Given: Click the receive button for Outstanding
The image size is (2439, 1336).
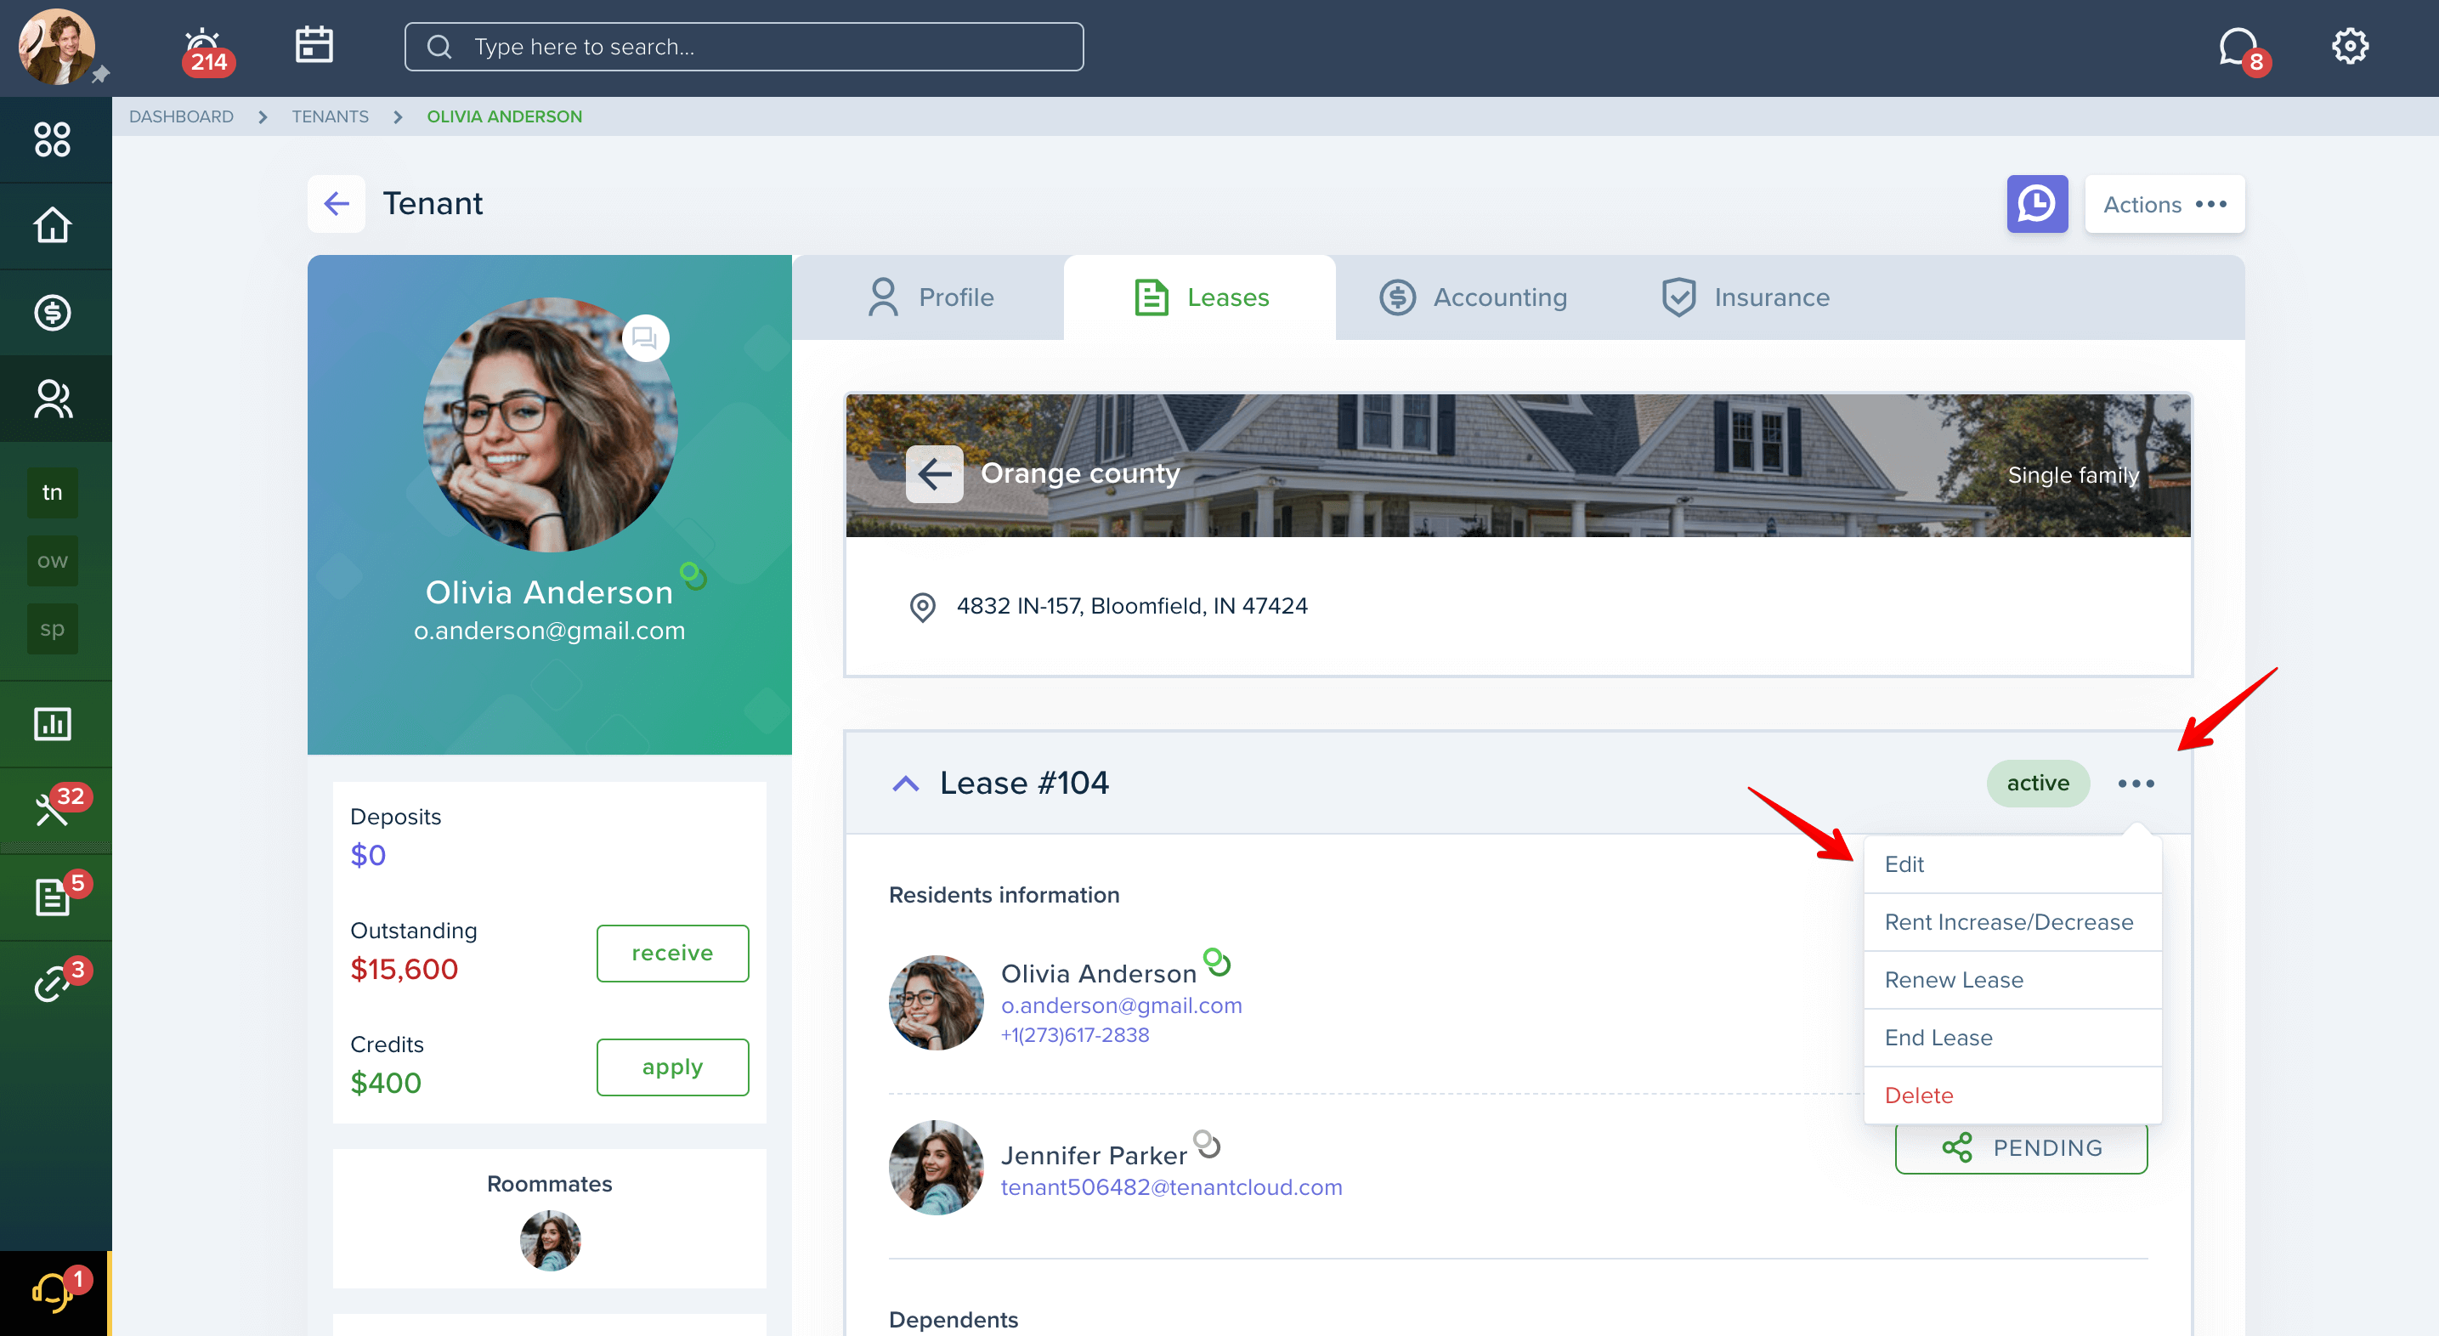Looking at the screenshot, I should tap(672, 953).
